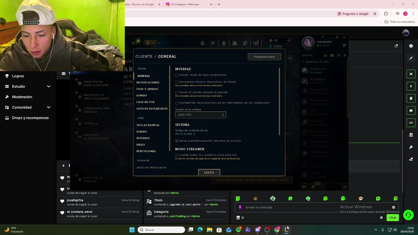Screen dimensions: 418x235
Task: Open SONIDO under the Cliente section
Action: pyautogui.click(x=142, y=96)
